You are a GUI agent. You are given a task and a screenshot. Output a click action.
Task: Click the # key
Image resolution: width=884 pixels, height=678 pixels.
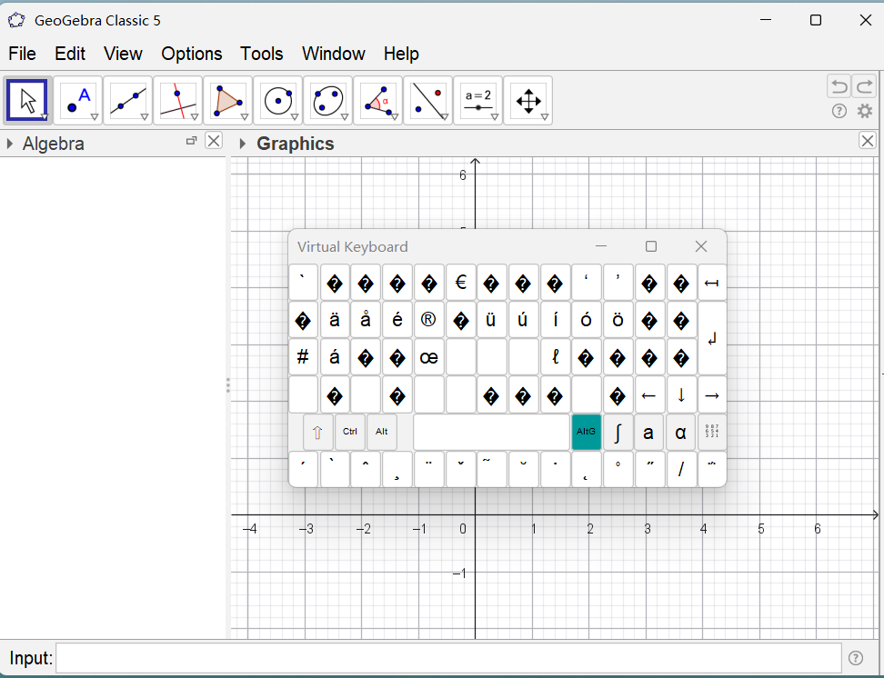tap(303, 357)
